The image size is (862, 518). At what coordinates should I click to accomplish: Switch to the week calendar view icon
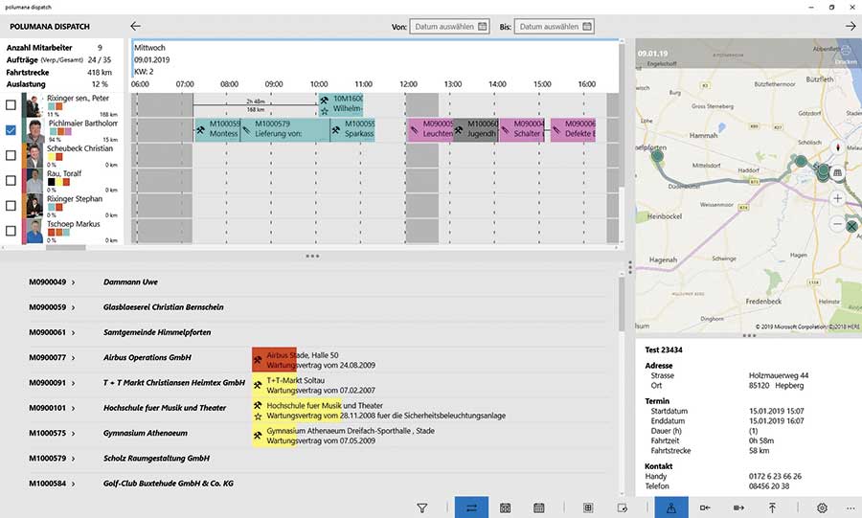(505, 508)
